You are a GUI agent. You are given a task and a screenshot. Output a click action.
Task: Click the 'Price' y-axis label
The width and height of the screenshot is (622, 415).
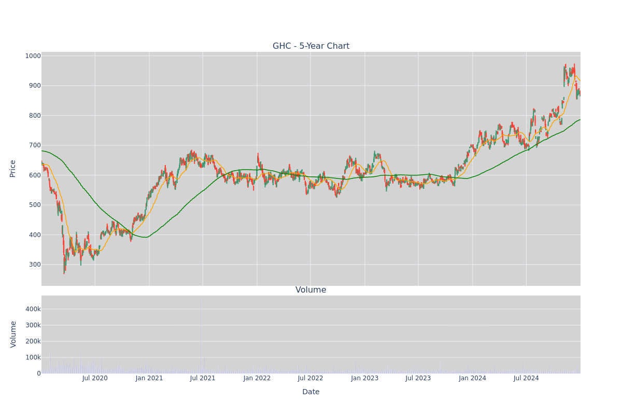pos(13,169)
